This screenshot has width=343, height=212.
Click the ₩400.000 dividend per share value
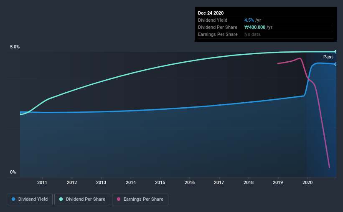(x=255, y=27)
